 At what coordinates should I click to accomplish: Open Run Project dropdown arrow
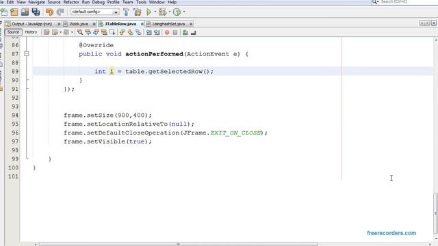[155, 12]
